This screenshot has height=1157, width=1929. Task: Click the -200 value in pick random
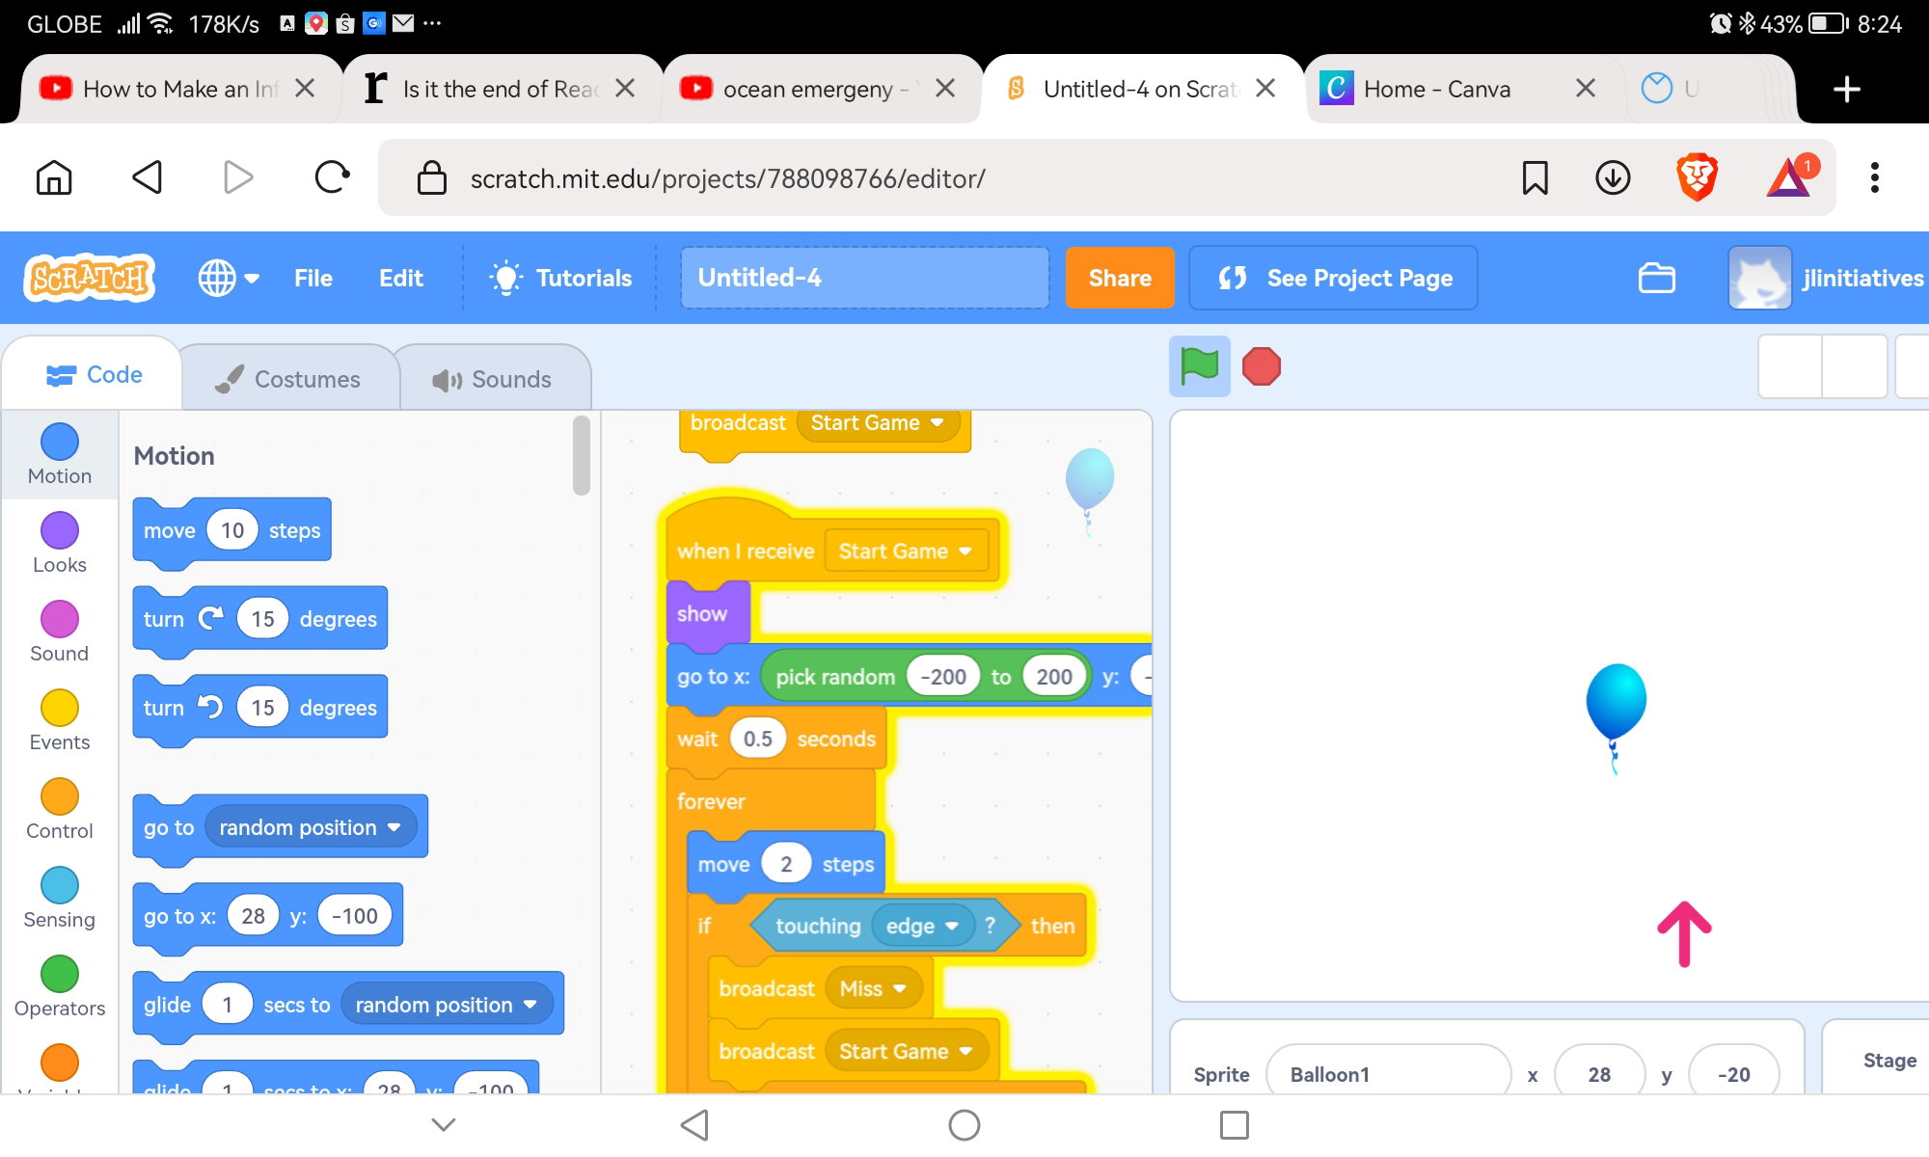pyautogui.click(x=943, y=677)
